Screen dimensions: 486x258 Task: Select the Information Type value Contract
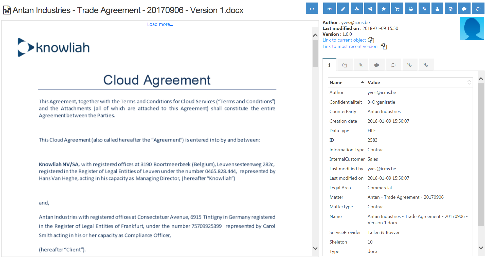[376, 150]
